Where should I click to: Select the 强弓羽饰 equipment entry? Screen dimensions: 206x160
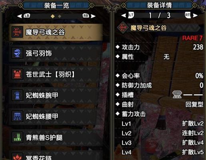pos(56,53)
